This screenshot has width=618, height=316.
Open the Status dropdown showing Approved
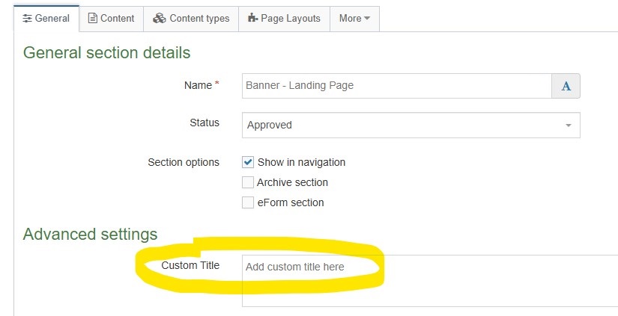point(411,125)
